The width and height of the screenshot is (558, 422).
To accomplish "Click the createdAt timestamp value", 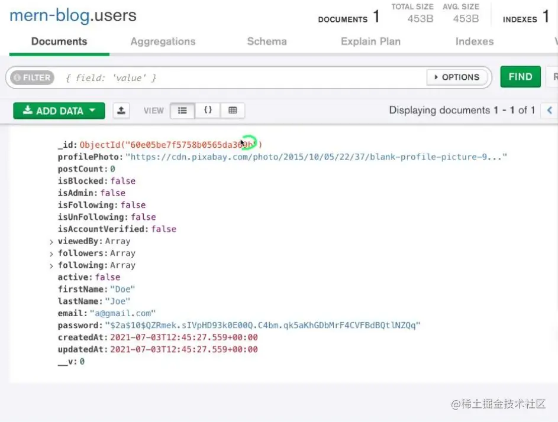I will (x=184, y=337).
